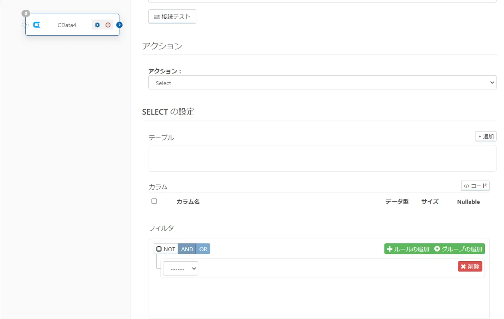This screenshot has height=319, width=504.
Task: Click the dashed input circle on CData4 node
Action: point(25,25)
